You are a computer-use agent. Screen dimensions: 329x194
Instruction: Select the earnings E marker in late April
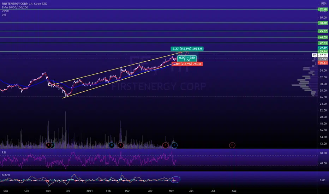coord(165,145)
